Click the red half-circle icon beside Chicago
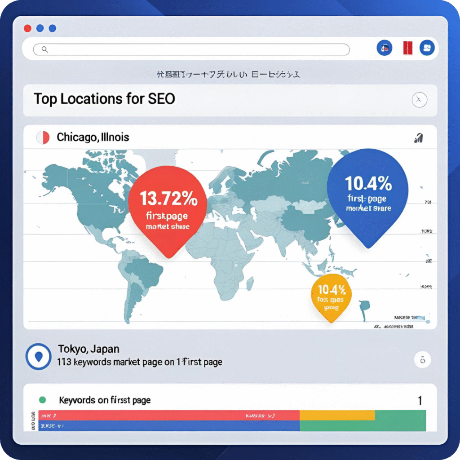 tap(42, 137)
